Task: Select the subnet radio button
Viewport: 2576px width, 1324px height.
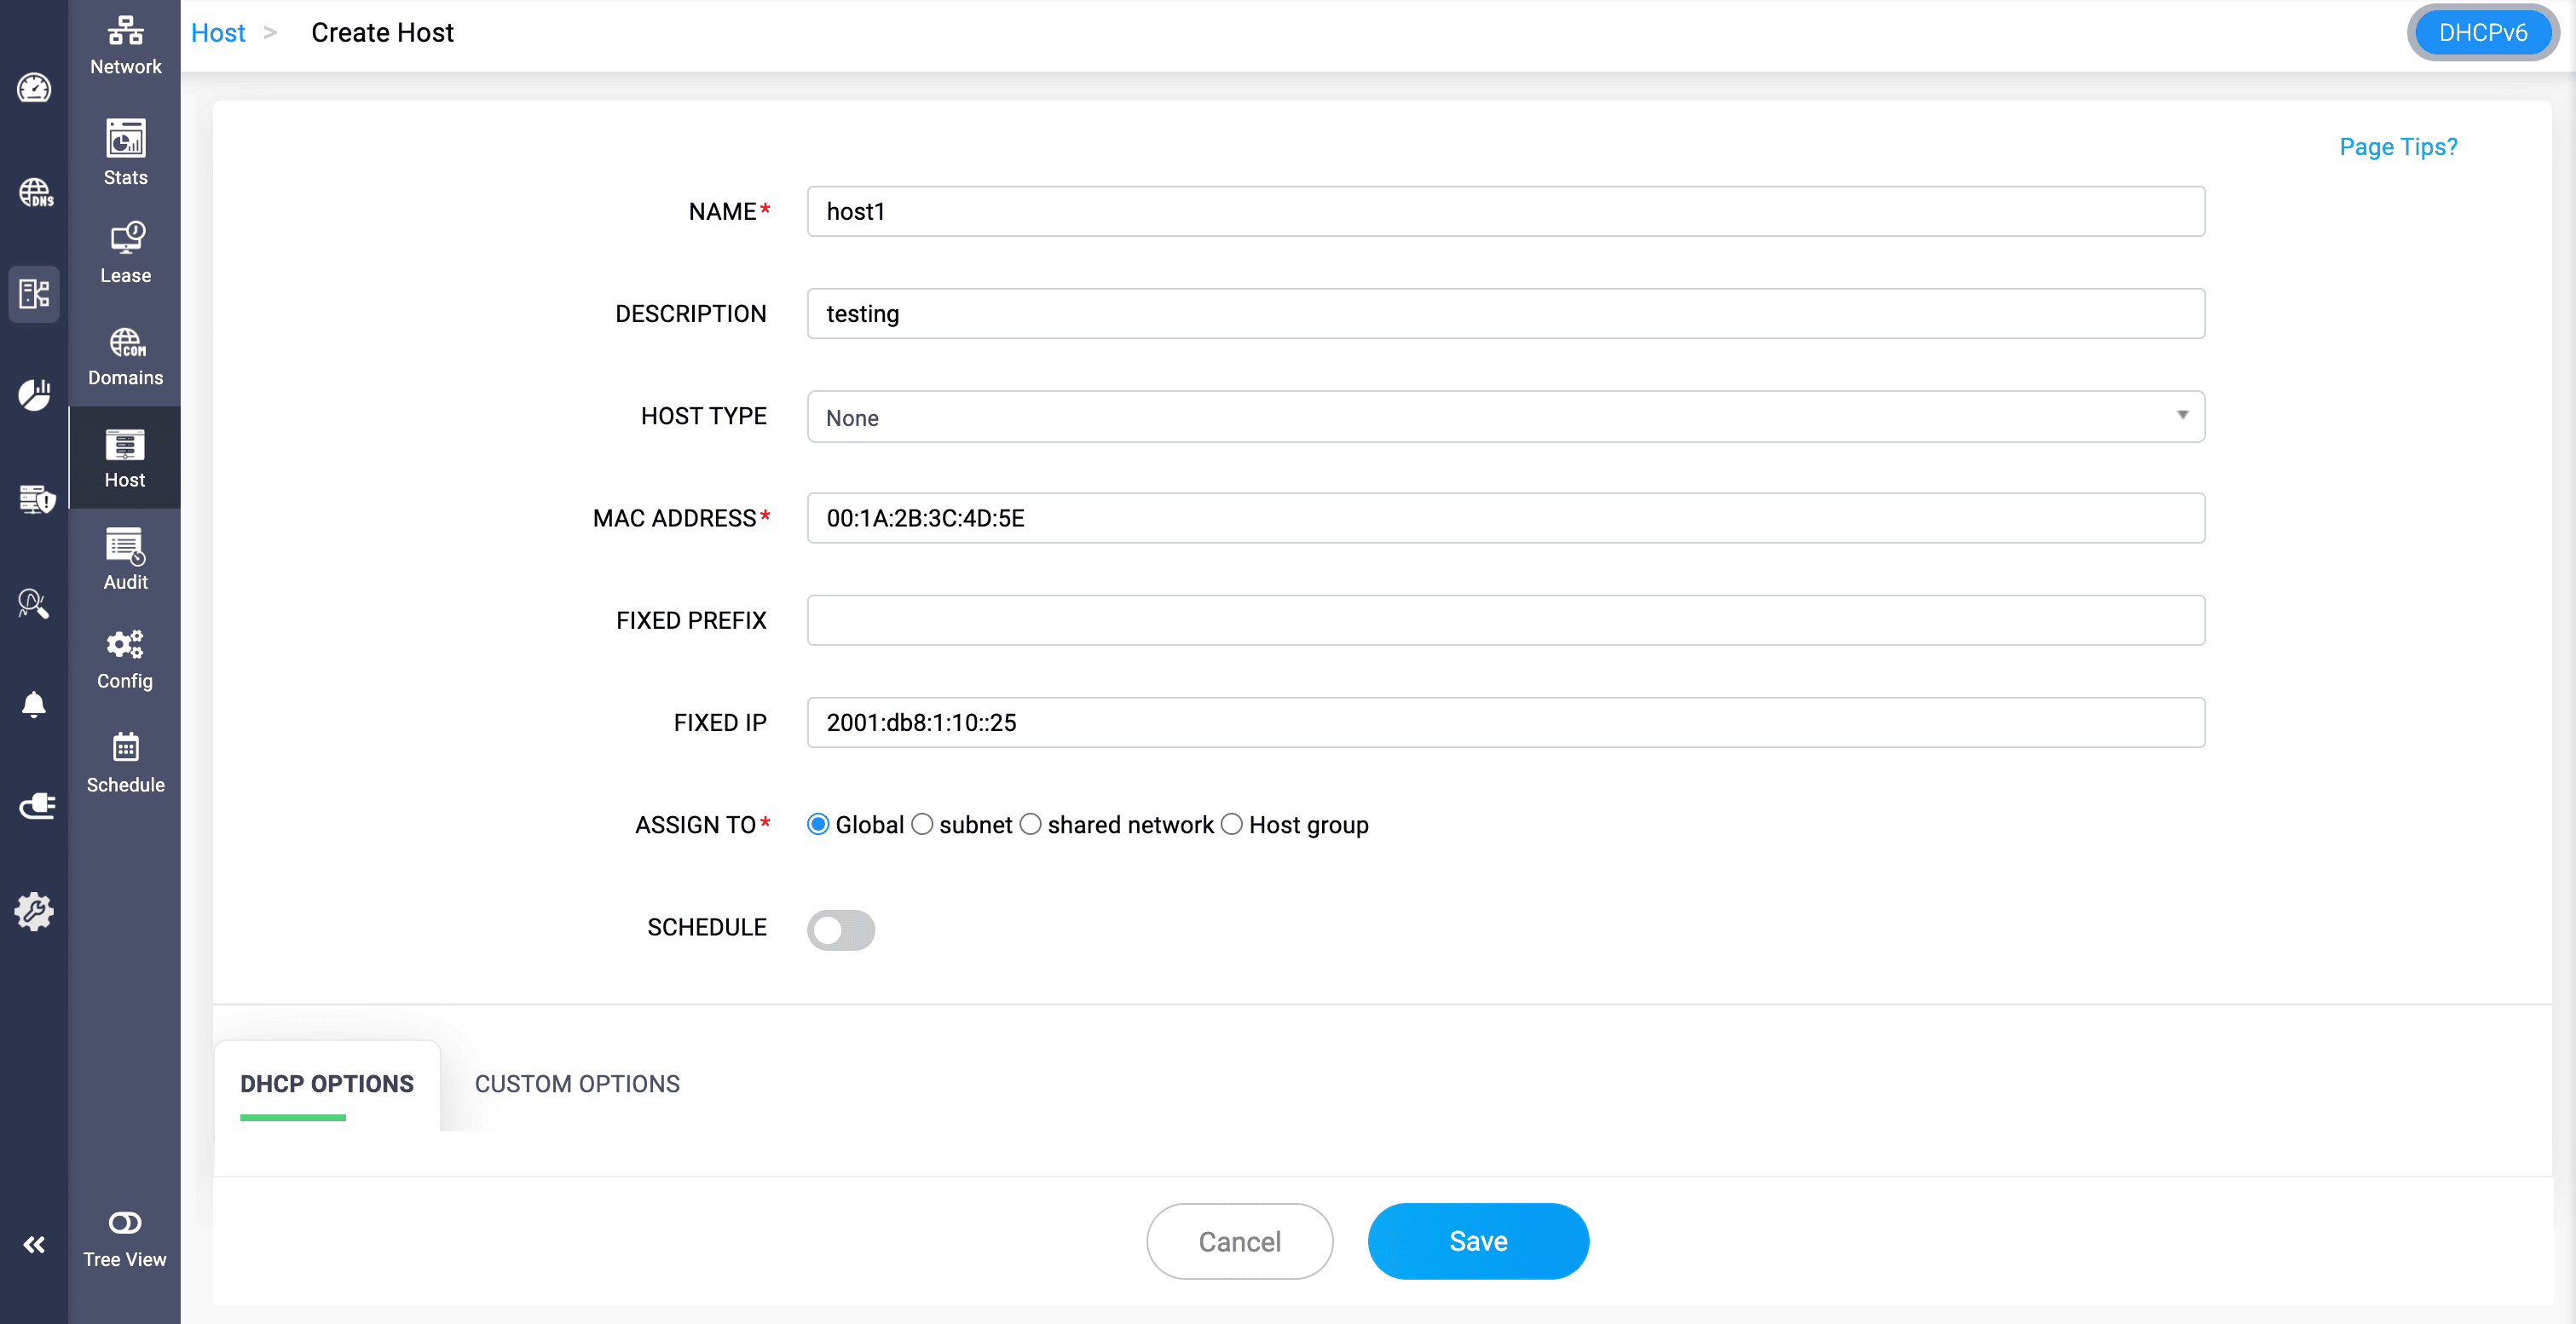Action: (922, 825)
